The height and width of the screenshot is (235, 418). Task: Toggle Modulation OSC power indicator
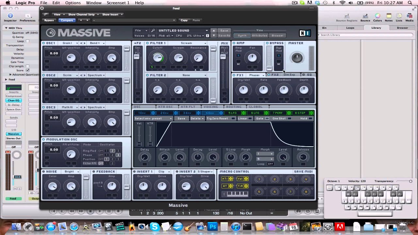coord(44,139)
